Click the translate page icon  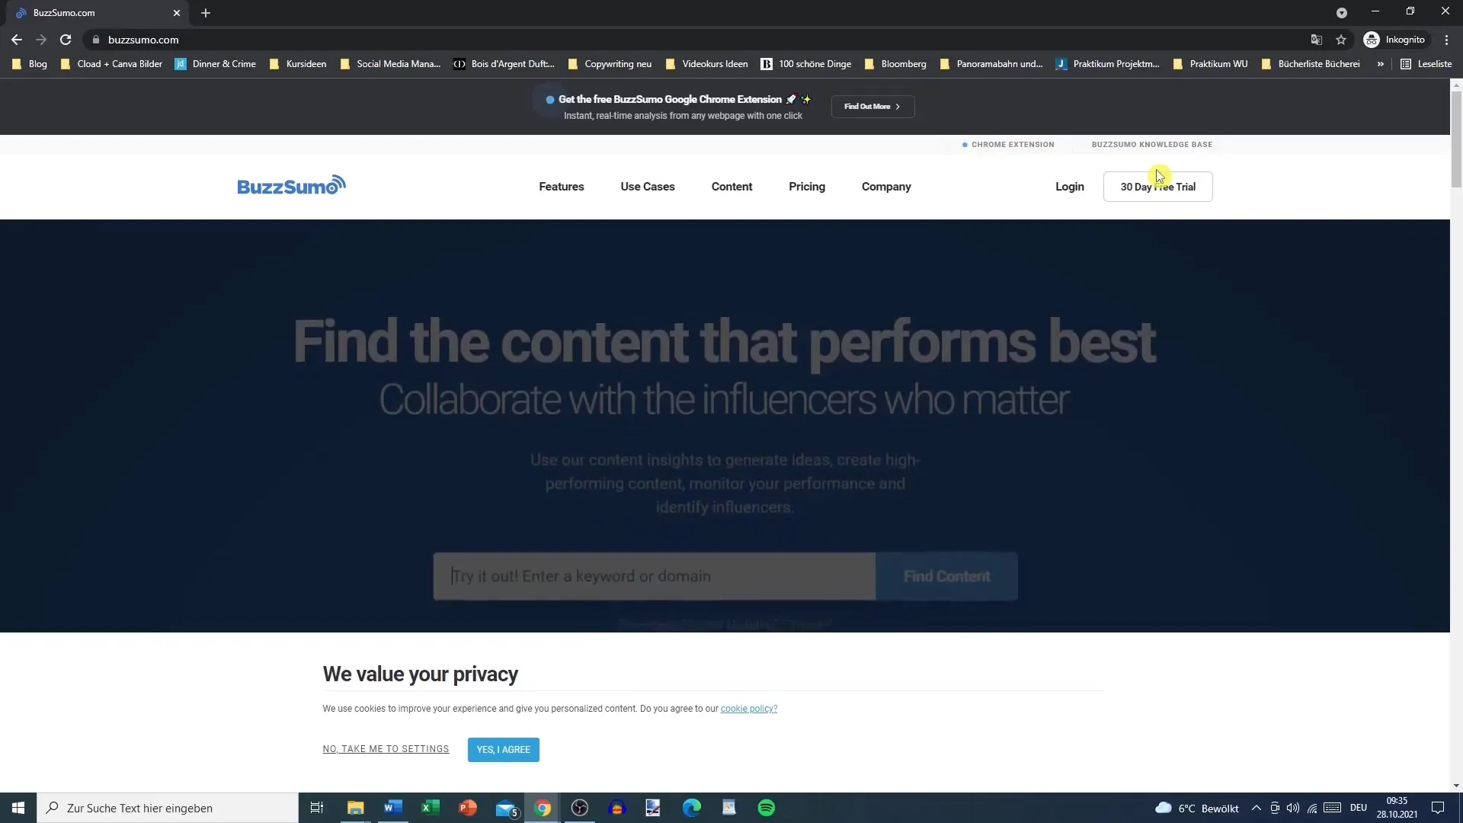click(x=1316, y=40)
